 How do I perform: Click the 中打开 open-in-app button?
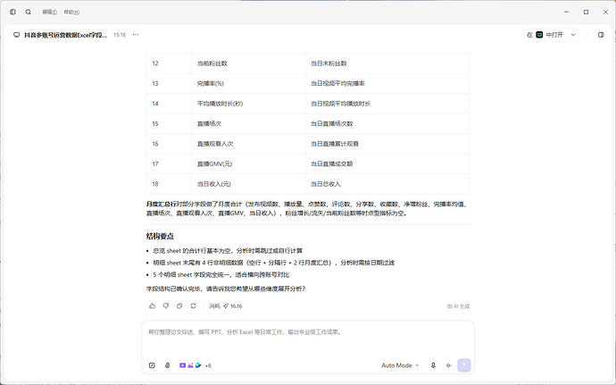point(545,35)
